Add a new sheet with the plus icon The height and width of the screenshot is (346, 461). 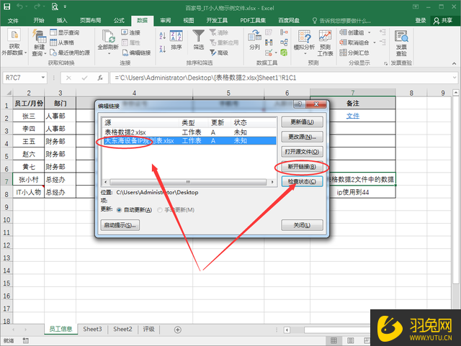click(x=178, y=329)
